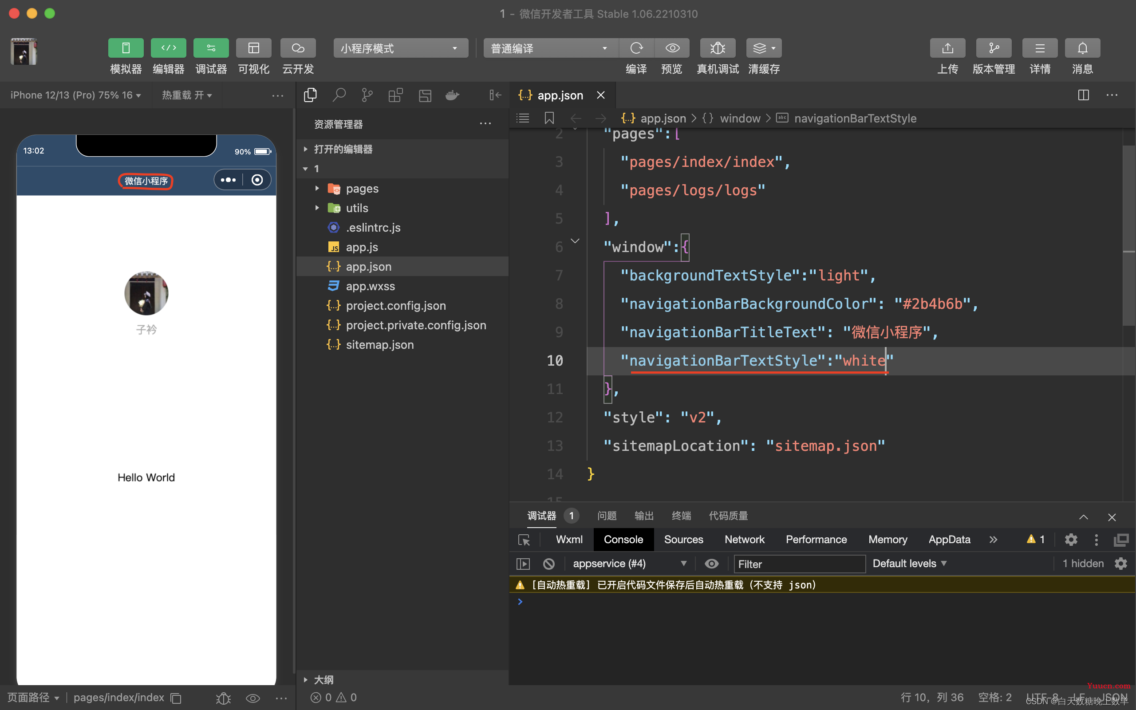
Task: Open the project details (详情) panel
Action: click(1040, 48)
